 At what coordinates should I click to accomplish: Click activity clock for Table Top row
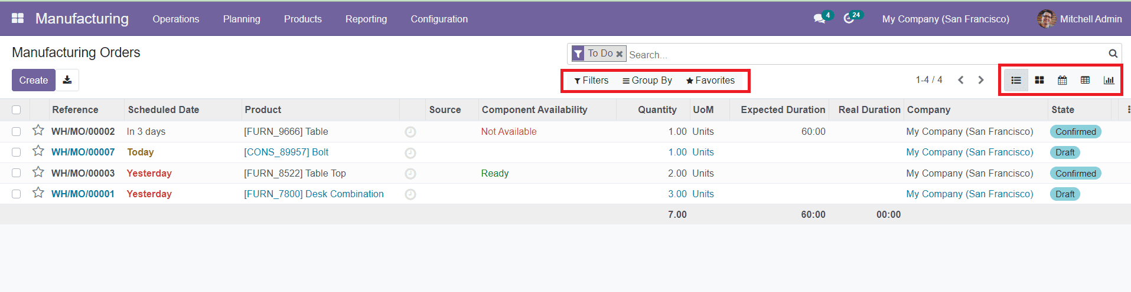(410, 174)
